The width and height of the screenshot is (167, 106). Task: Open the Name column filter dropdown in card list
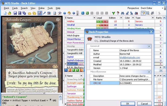click(x=94, y=18)
